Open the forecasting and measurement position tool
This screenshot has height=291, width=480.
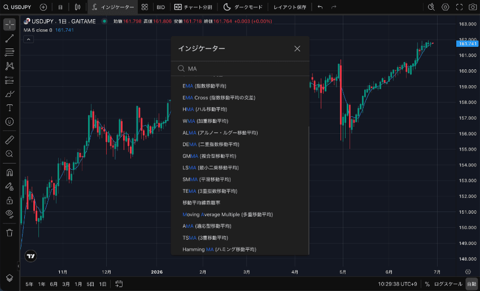click(10, 80)
